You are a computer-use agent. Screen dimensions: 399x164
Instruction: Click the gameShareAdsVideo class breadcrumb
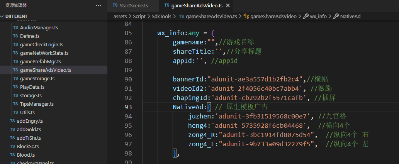[273, 16]
